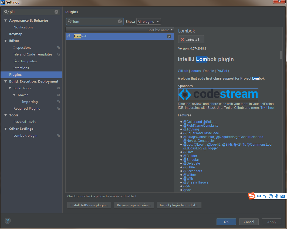
Task: Clear the settings search field text
Action: (56, 12)
